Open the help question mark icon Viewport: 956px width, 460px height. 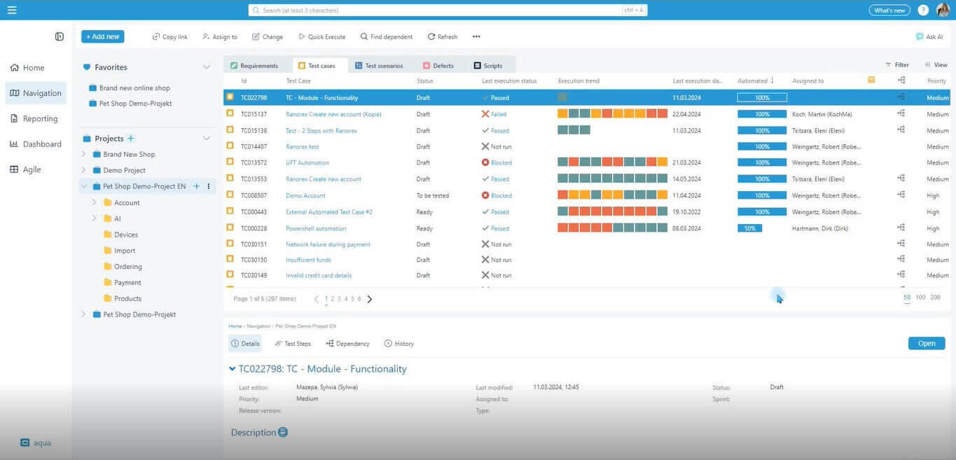coord(923,10)
